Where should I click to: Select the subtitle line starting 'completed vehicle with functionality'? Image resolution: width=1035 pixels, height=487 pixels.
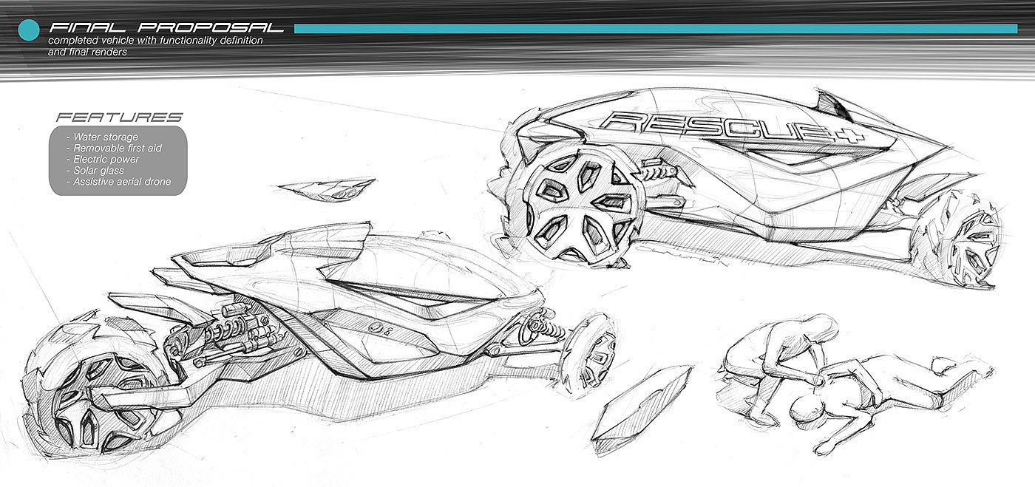155,41
